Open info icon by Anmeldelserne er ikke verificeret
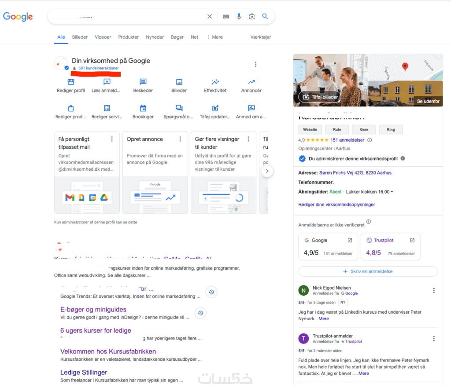Image resolution: width=451 pixels, height=392 pixels. tap(369, 222)
